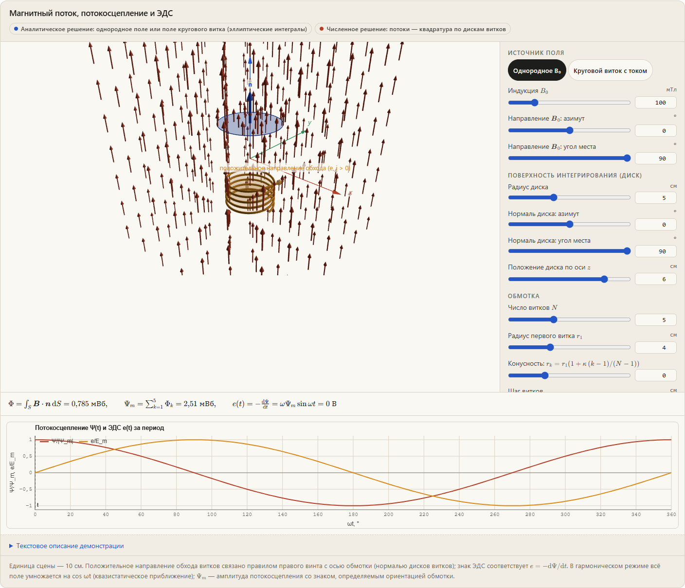Screen dimensions: 685x588
Task: Adjust the Конусность slider handle
Action: click(545, 375)
